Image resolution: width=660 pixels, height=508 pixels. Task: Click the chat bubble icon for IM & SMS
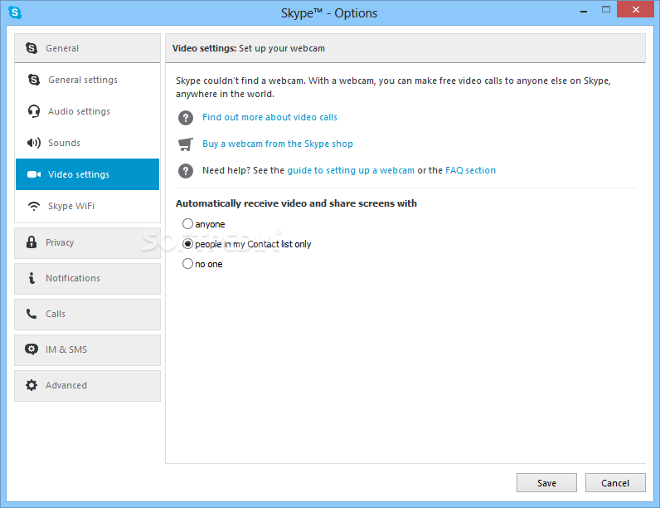pyautogui.click(x=32, y=349)
